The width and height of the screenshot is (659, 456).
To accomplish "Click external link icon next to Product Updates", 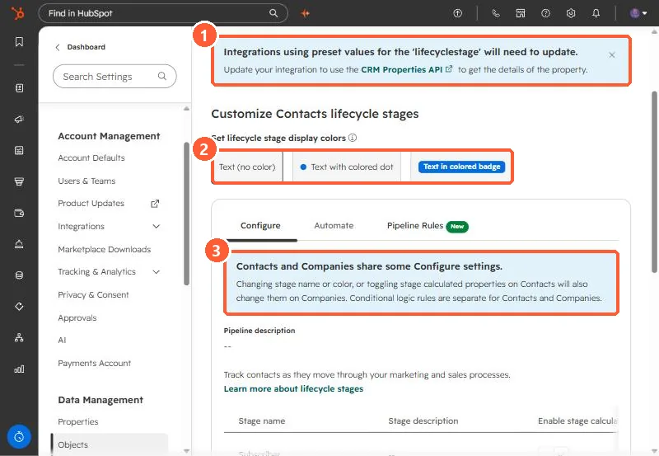I will tap(155, 204).
